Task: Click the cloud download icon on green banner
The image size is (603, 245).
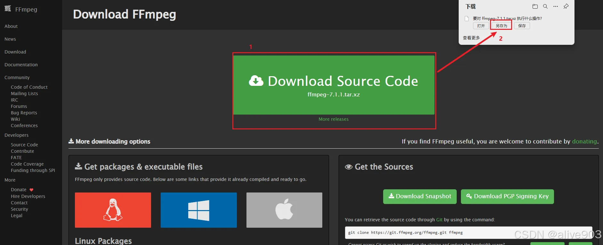Action: pos(256,81)
